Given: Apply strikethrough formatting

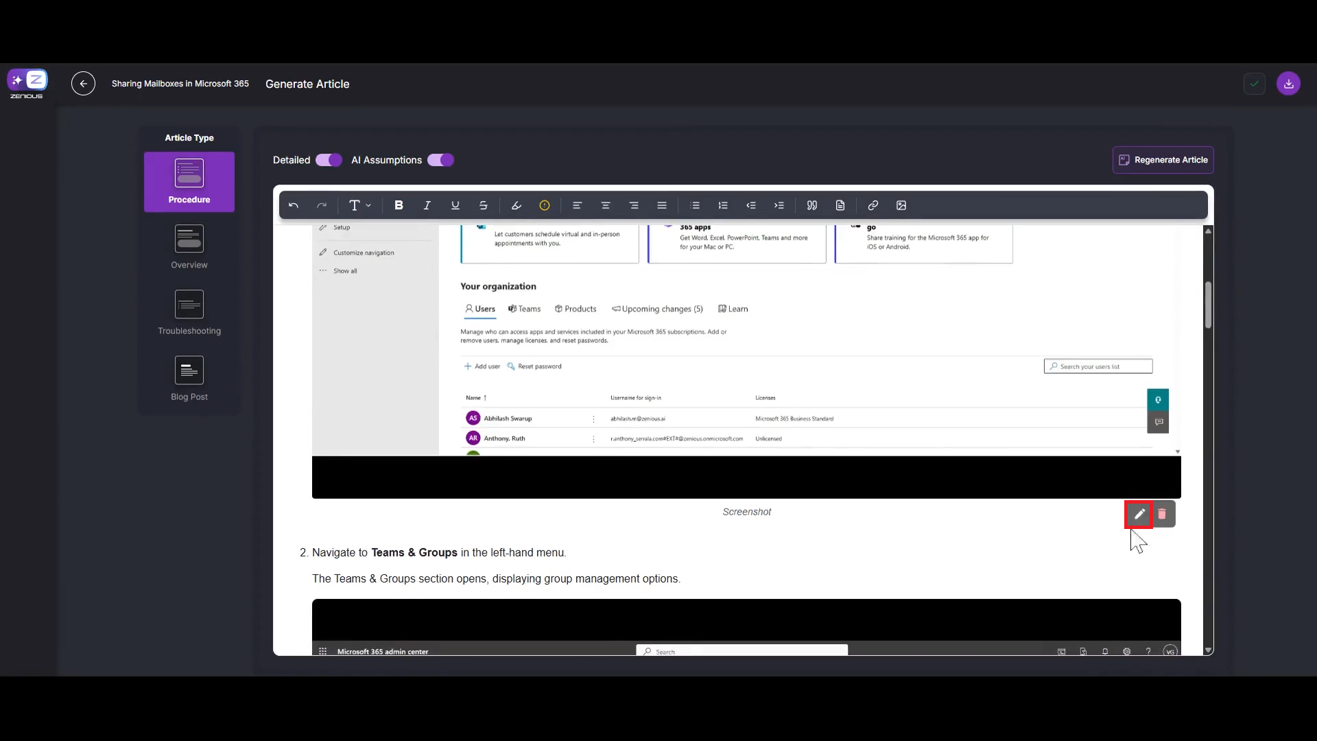Looking at the screenshot, I should click(x=483, y=205).
